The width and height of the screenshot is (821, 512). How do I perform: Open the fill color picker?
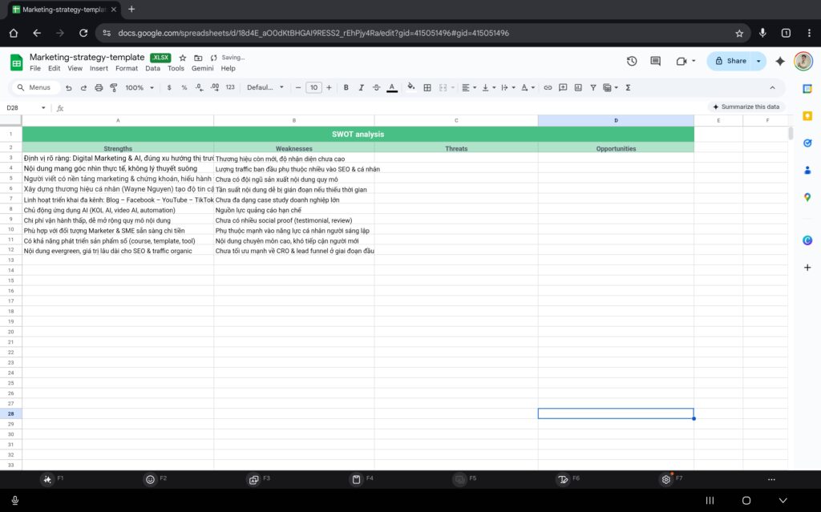(x=411, y=87)
